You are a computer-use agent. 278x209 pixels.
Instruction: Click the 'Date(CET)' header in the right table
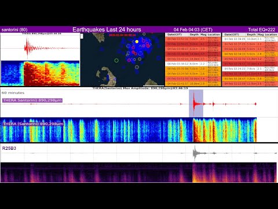(x=232, y=34)
